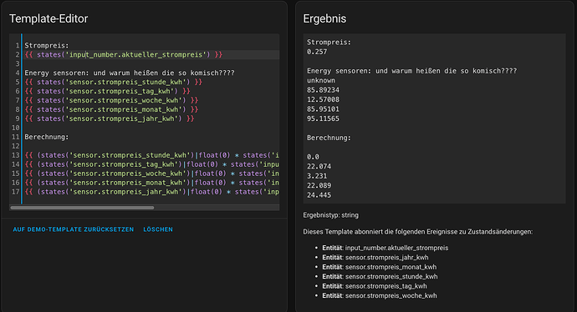577x312 pixels.
Task: Click the editor's horizontal scrollbar thumb
Action: click(82, 208)
